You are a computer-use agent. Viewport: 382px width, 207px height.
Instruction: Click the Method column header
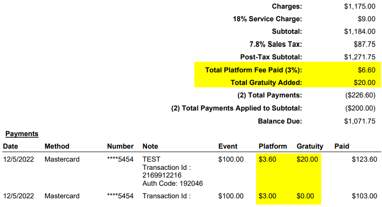(x=57, y=146)
